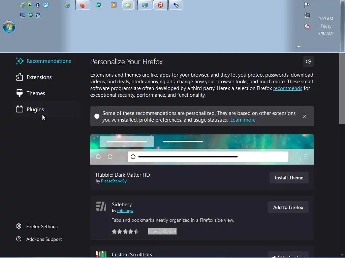Click the Sidebery star rating
This screenshot has width=345, height=258.
[x=125, y=231]
